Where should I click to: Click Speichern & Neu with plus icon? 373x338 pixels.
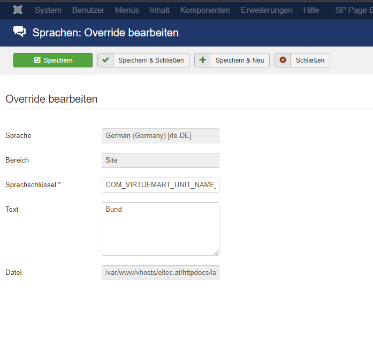[x=232, y=60]
